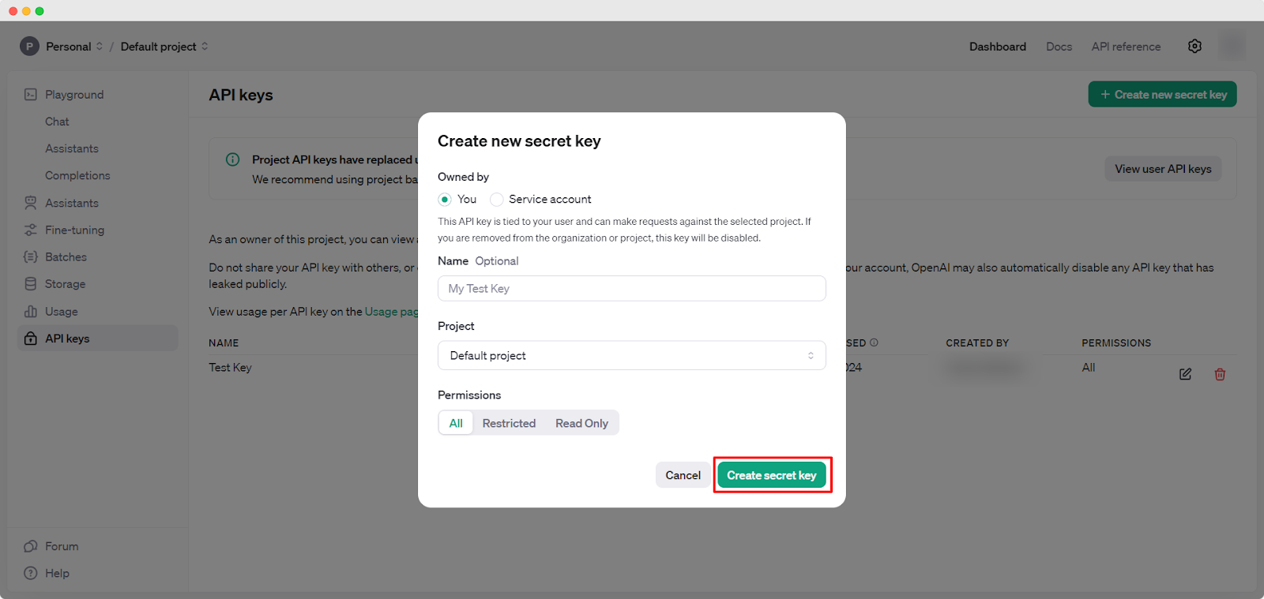Choose Restricted permissions option

[509, 423]
